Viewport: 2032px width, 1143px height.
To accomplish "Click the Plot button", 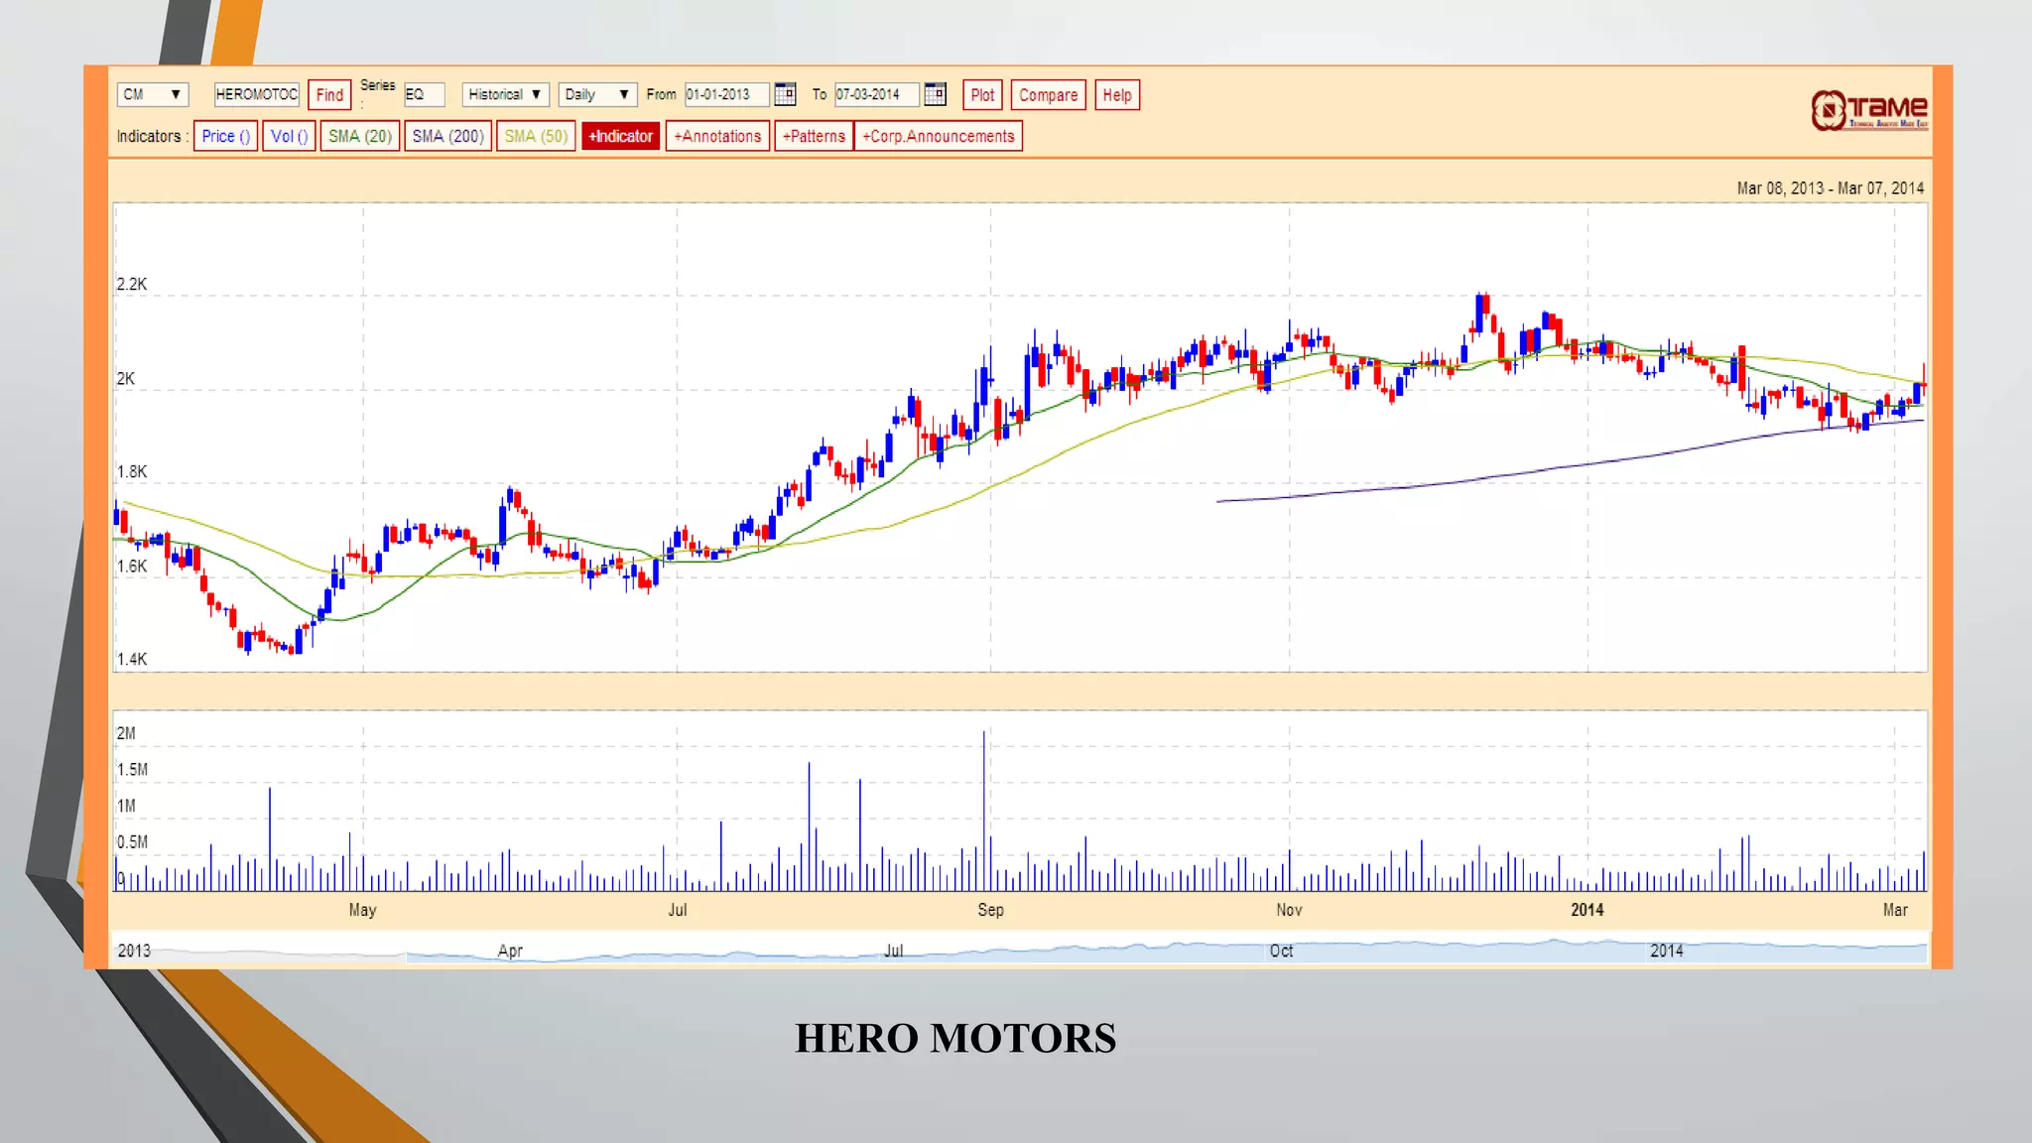I will (x=982, y=95).
